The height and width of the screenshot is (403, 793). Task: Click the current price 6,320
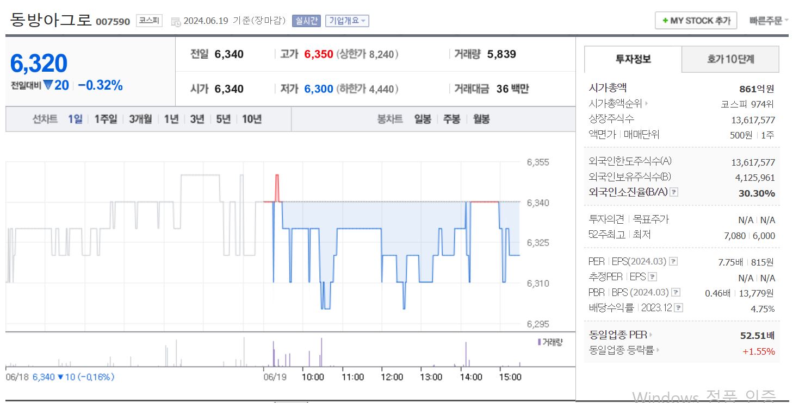(39, 64)
